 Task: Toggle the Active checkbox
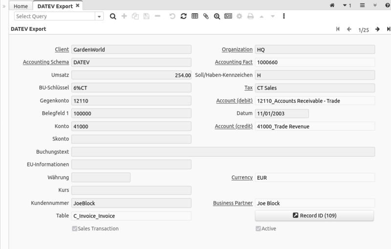258,228
